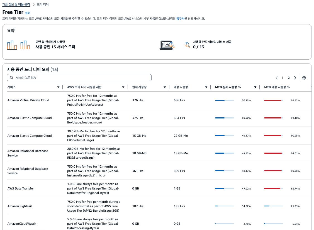This screenshot has height=230, width=314.
Task: Click the 10 GB-Mo current usage value
Action: [x=139, y=153]
